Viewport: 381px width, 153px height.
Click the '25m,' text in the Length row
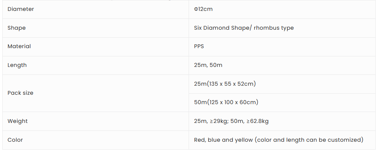[200, 65]
